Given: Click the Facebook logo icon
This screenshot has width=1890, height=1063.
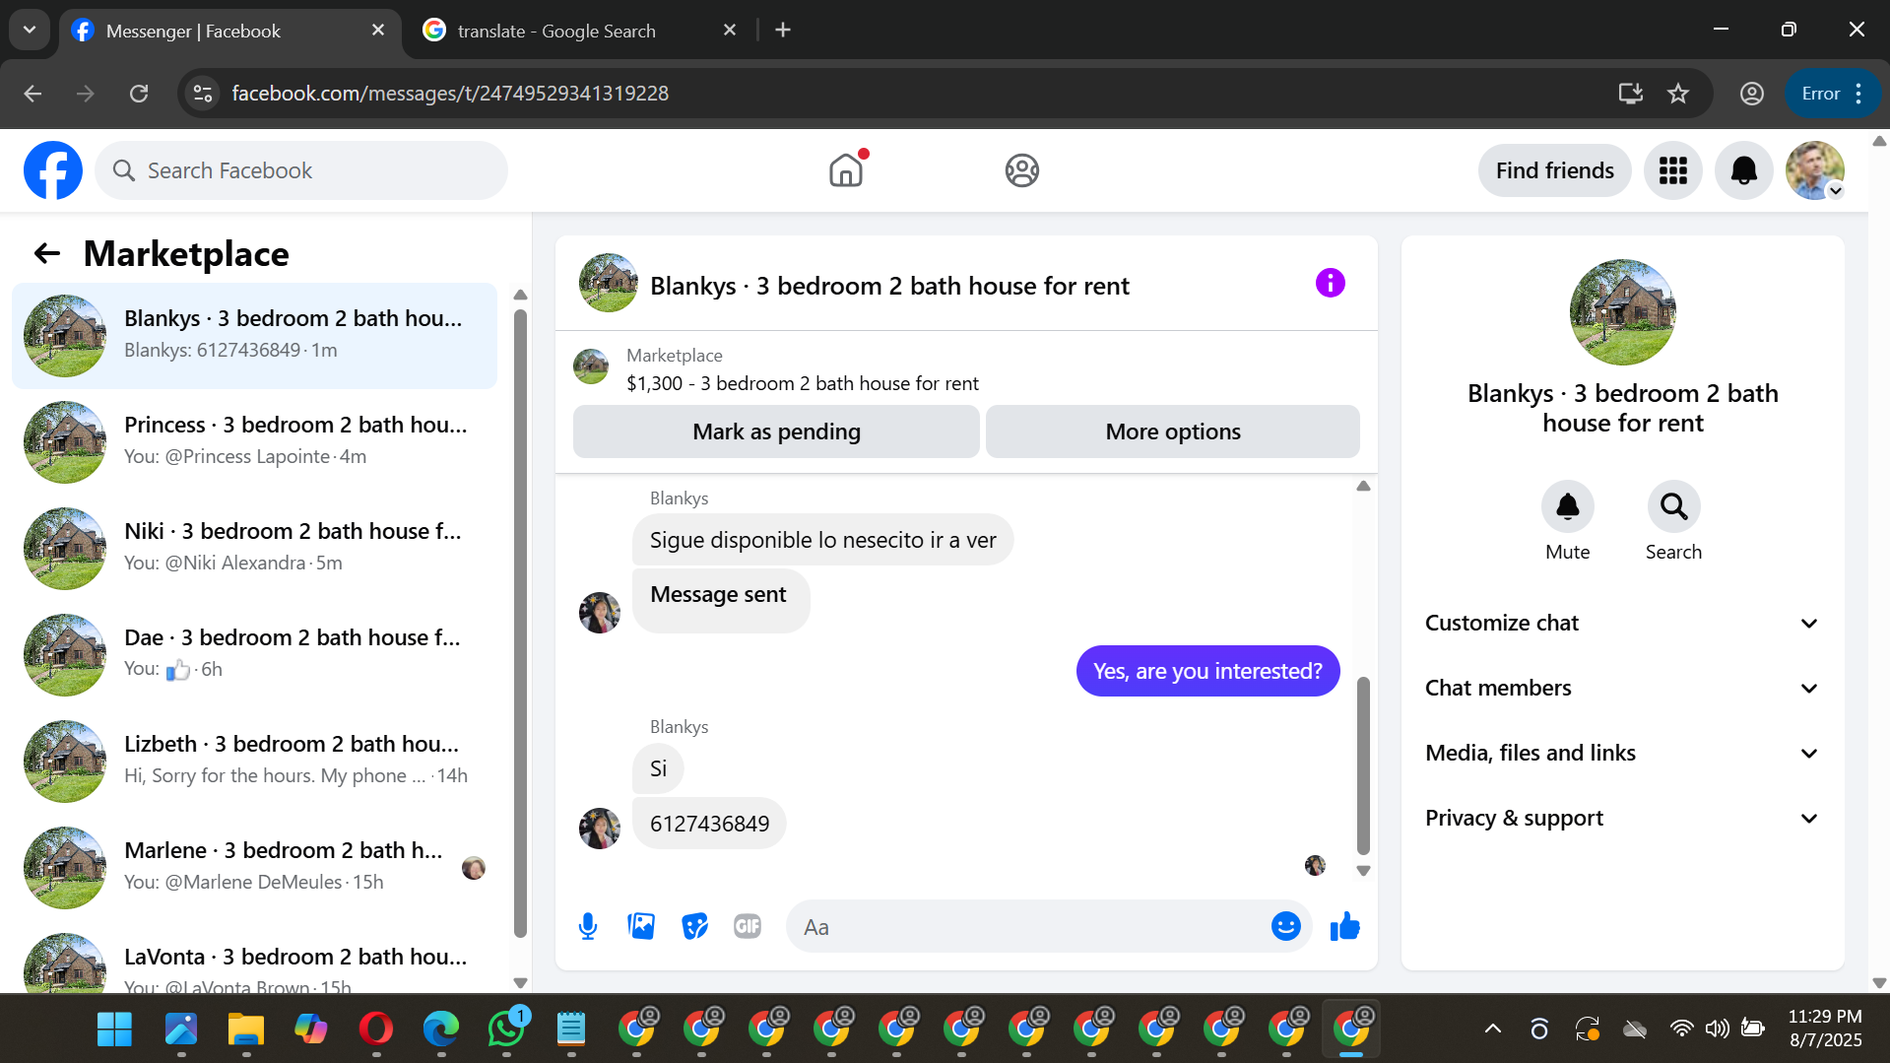Looking at the screenshot, I should [x=53, y=170].
